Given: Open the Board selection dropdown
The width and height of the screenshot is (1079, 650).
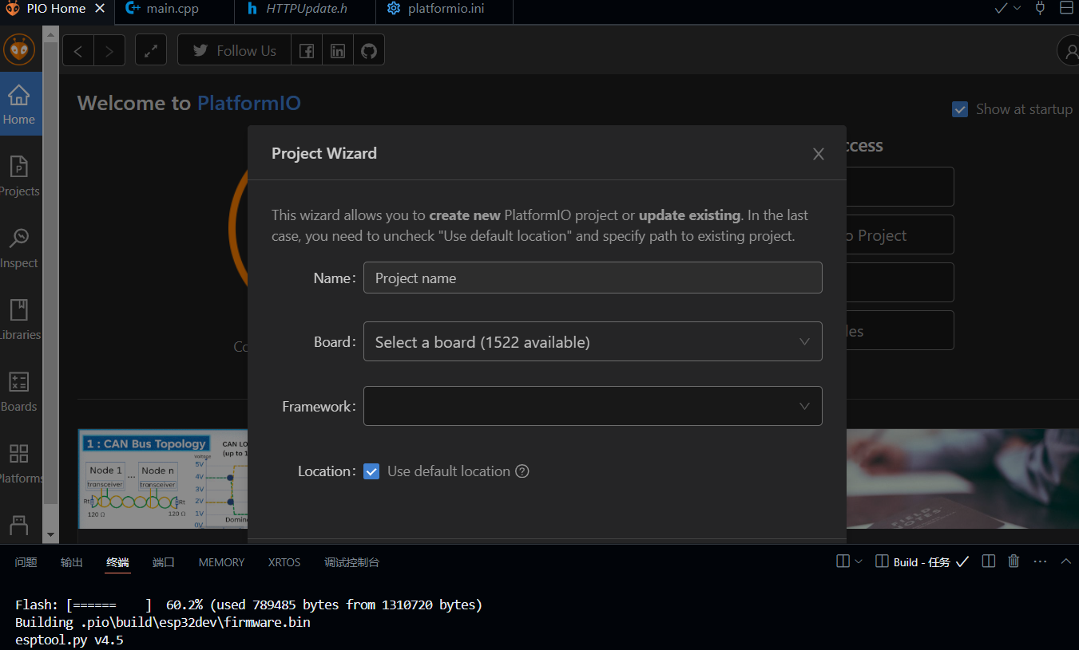Looking at the screenshot, I should tap(593, 341).
